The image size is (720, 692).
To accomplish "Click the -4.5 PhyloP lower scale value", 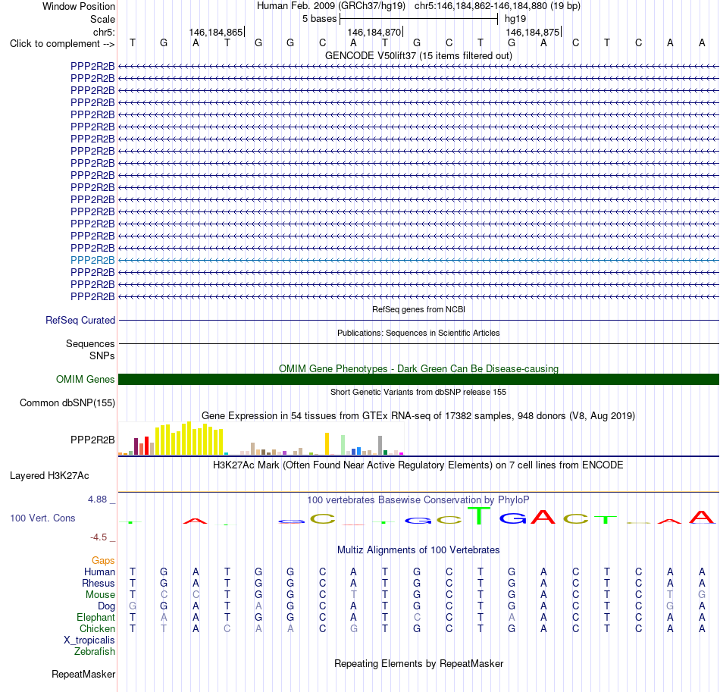I will (99, 537).
